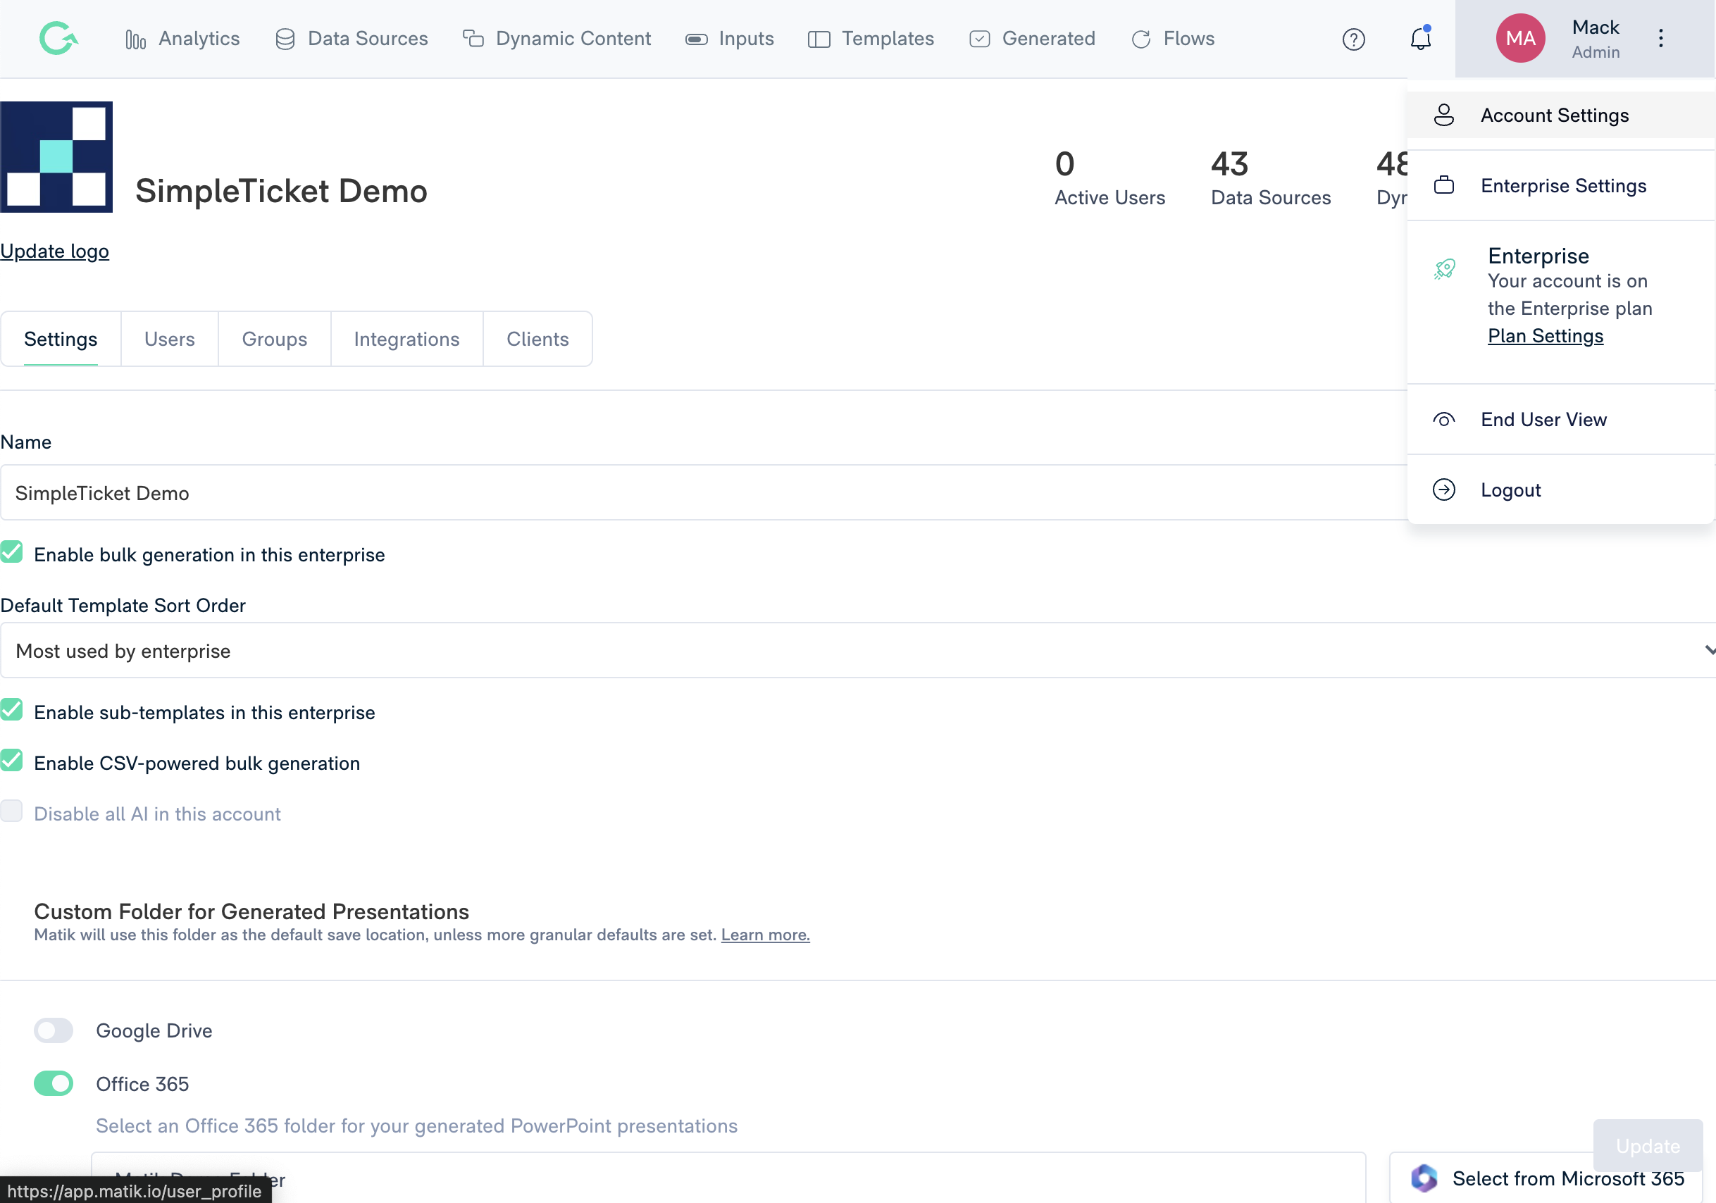1716x1203 pixels.
Task: Click the MA user avatar
Action: [1519, 38]
